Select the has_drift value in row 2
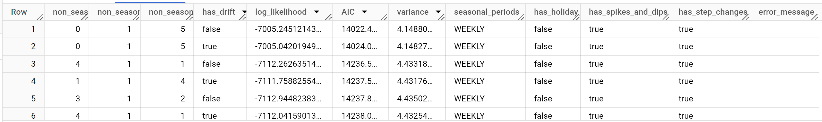 click(209, 47)
